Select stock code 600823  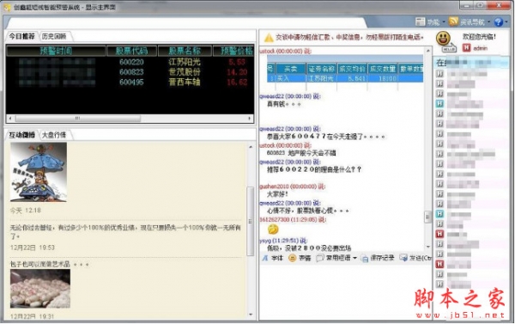tap(131, 72)
